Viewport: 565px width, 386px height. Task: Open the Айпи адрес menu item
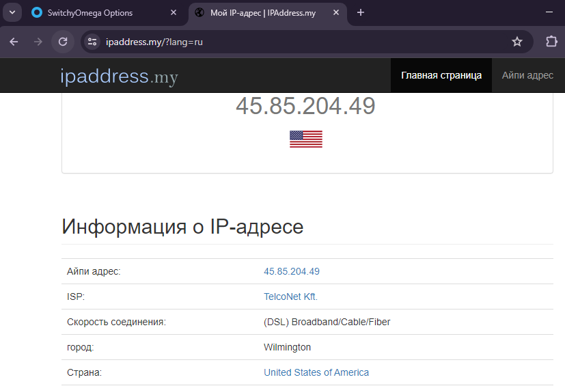527,75
